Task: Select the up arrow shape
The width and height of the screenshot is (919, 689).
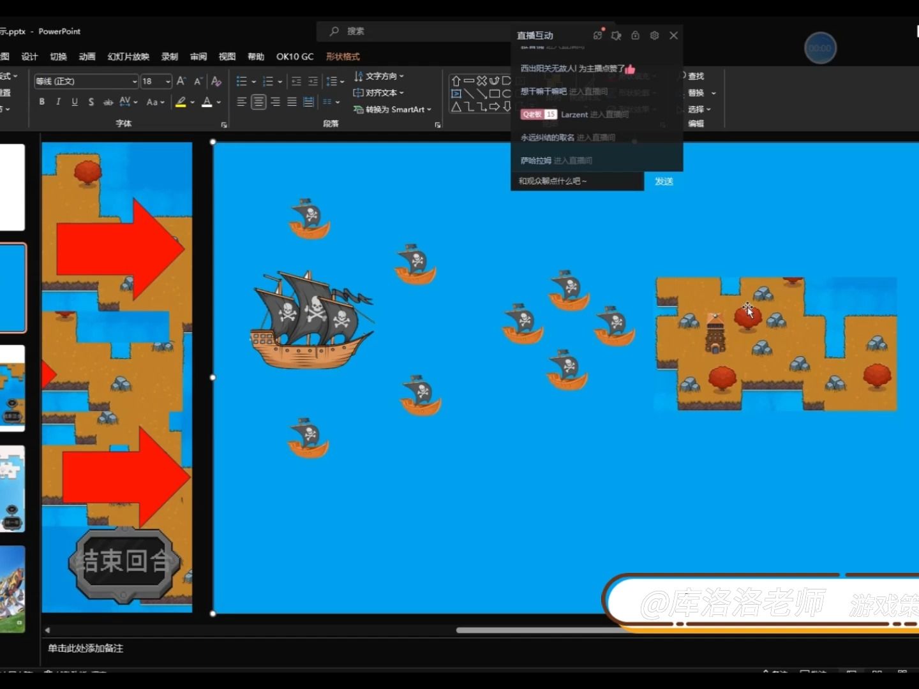Action: (x=456, y=81)
